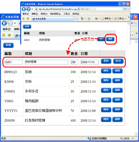139x142 pixels.
Task: Click Google search box in top window
Action: point(106,9)
